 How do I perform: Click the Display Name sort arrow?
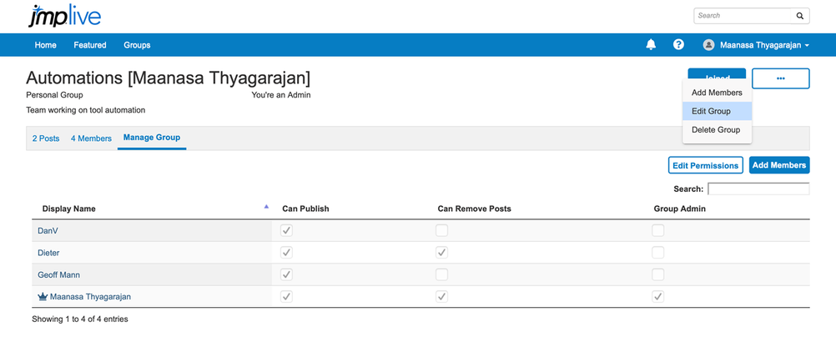[266, 207]
